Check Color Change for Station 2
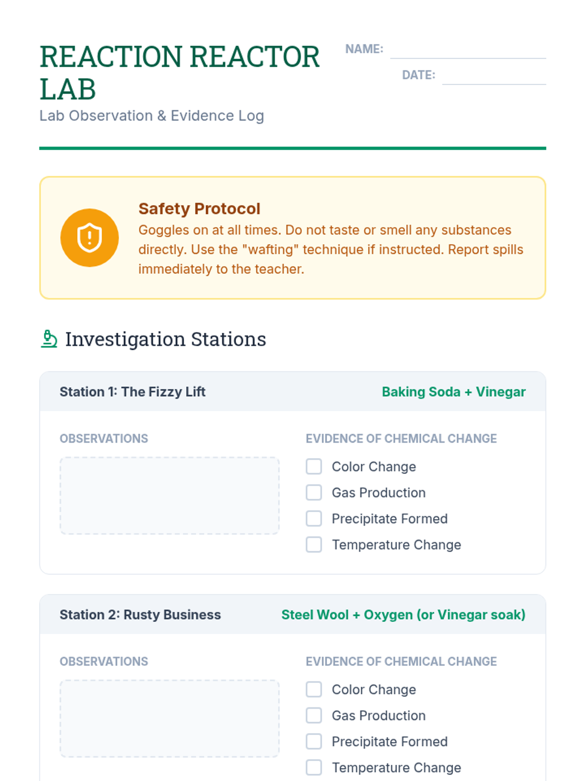Viewport: 585px width, 781px height. click(314, 690)
